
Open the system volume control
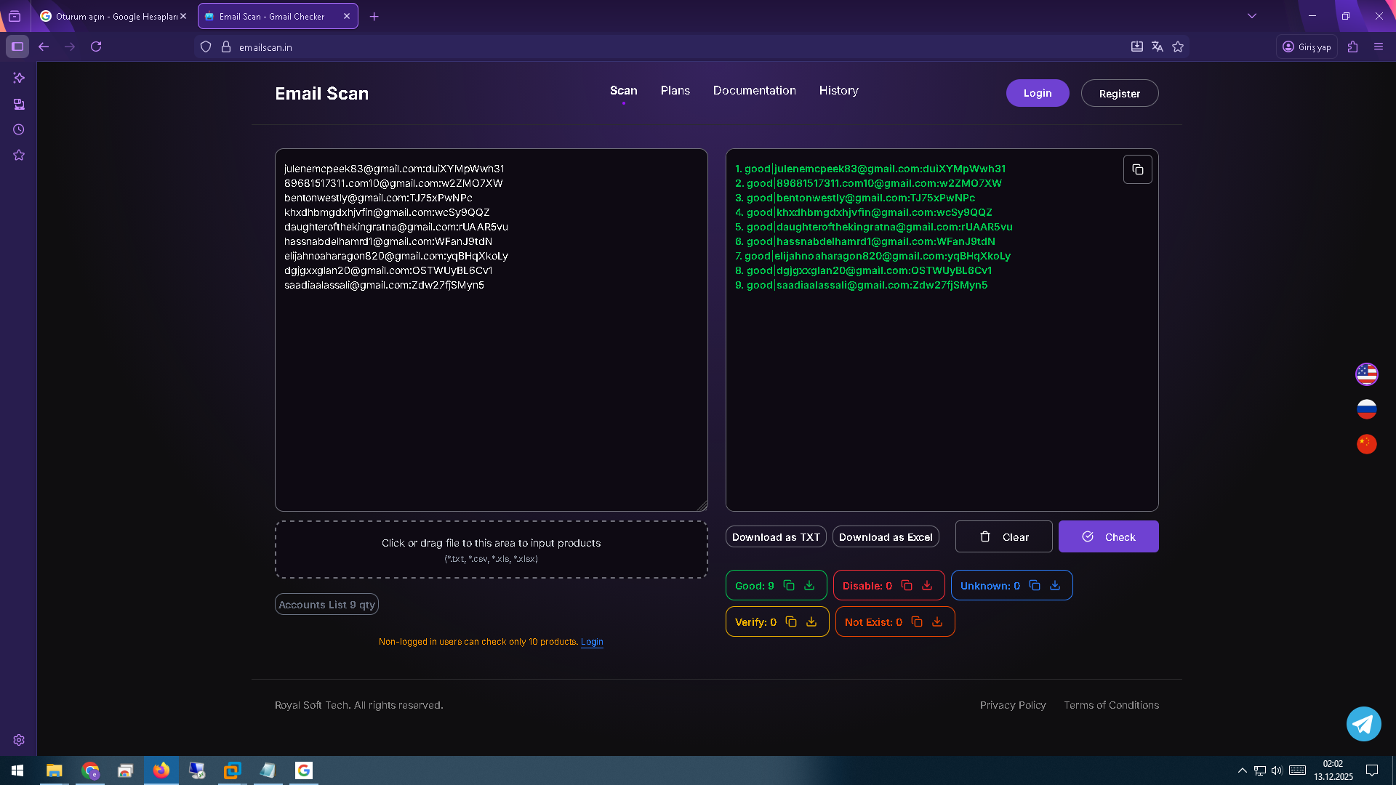click(1277, 770)
